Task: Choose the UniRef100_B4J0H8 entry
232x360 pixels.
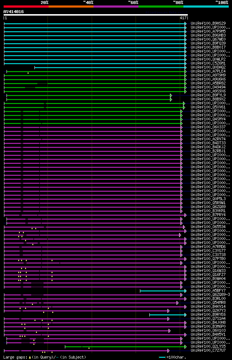Action: pos(208,323)
